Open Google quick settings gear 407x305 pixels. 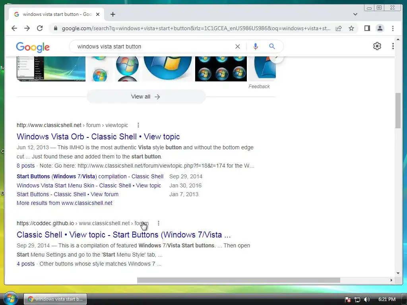click(377, 46)
